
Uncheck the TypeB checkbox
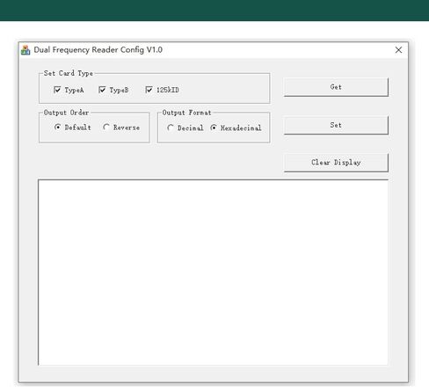tap(102, 90)
